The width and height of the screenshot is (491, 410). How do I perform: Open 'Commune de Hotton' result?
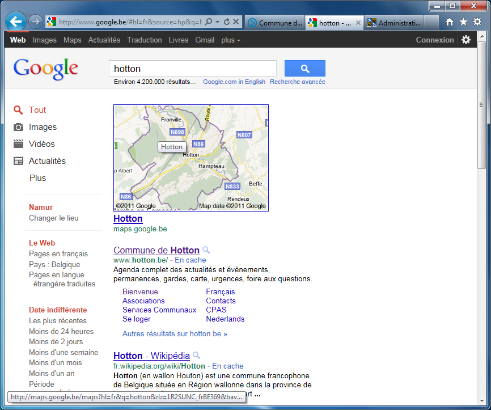156,250
